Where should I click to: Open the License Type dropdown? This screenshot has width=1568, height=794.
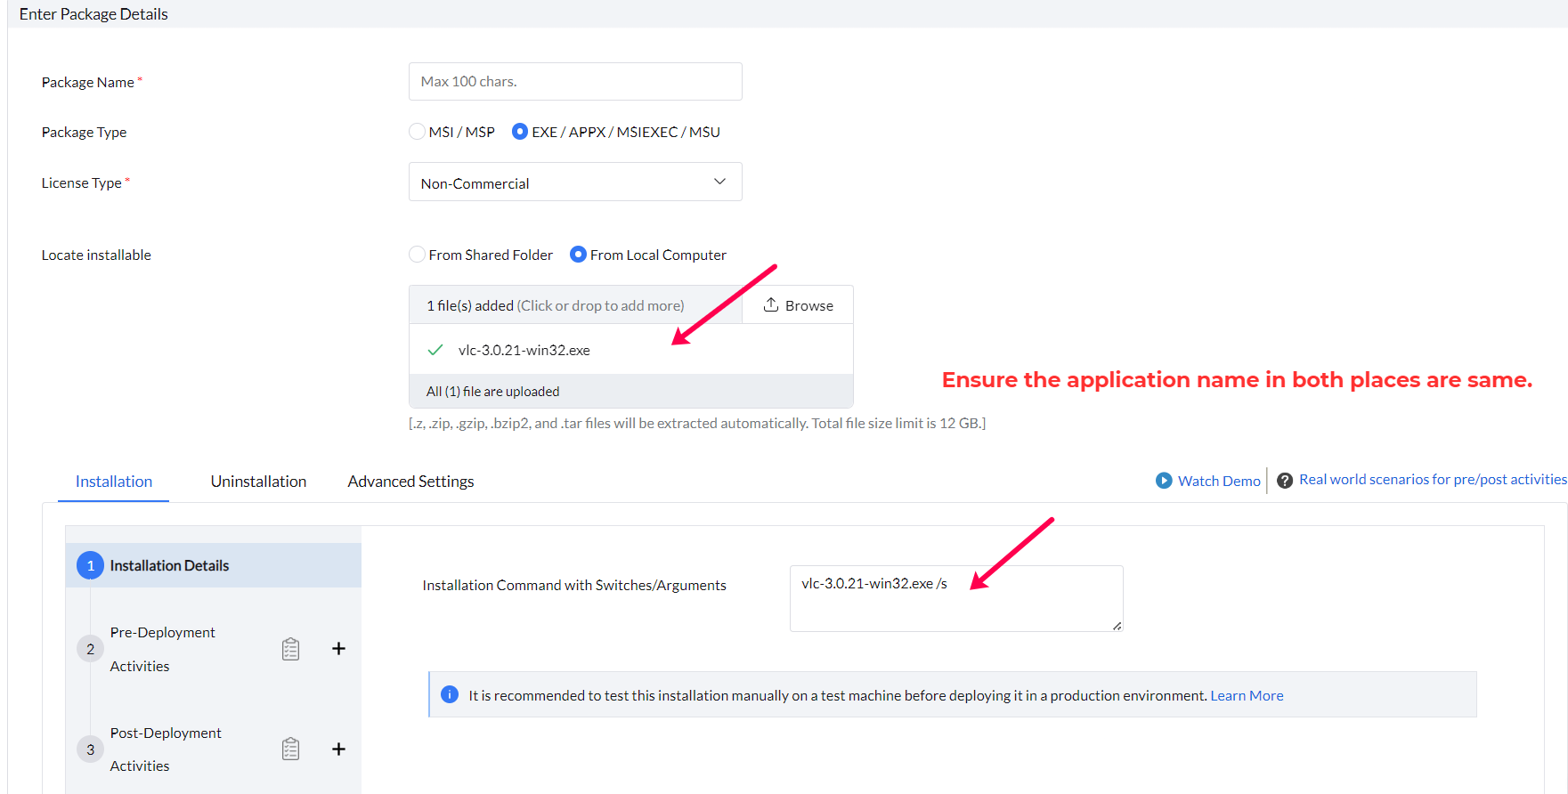coord(575,182)
